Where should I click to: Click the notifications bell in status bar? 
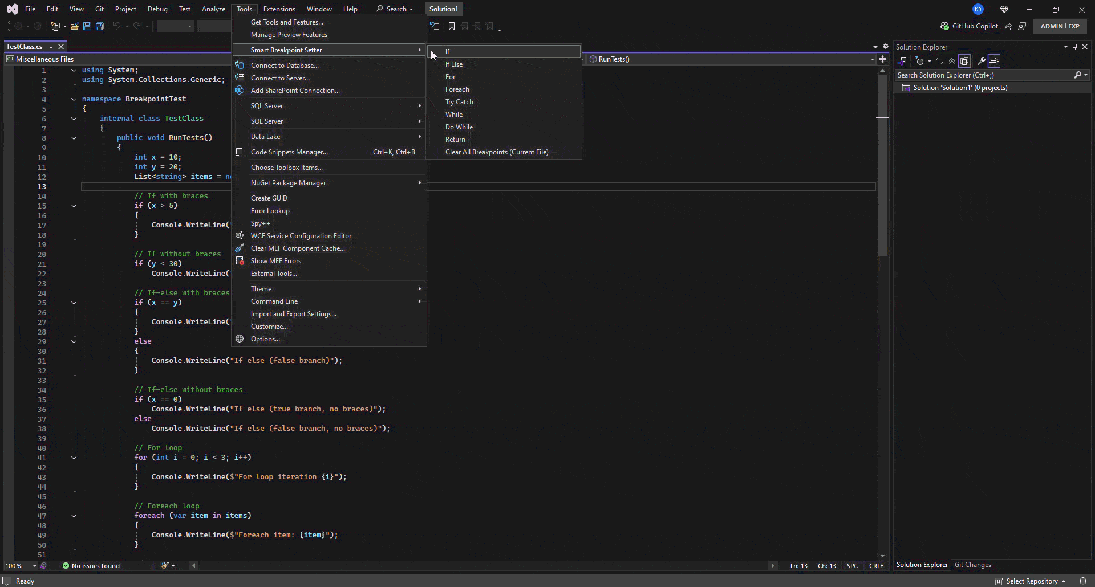pyautogui.click(x=1083, y=581)
